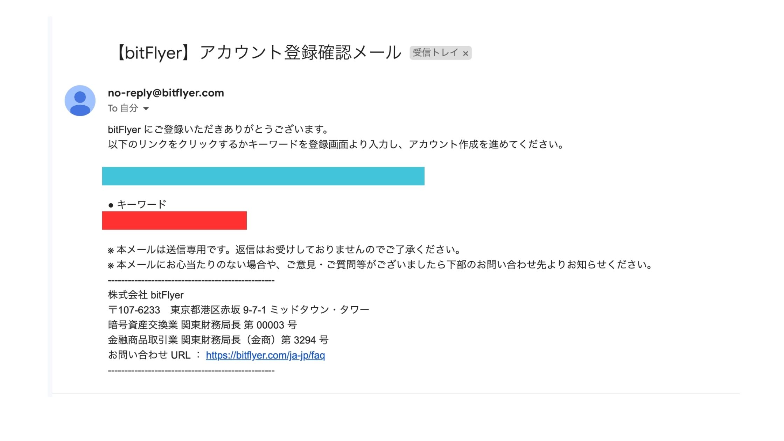Click sender address no-reply@bitflyer.com
784x441 pixels.
pyautogui.click(x=166, y=93)
